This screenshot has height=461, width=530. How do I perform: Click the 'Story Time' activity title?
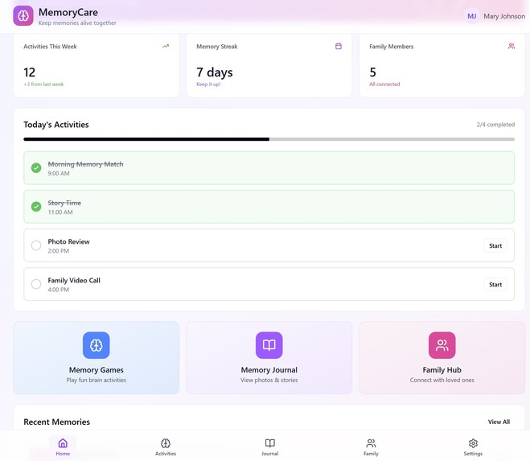[x=64, y=203]
